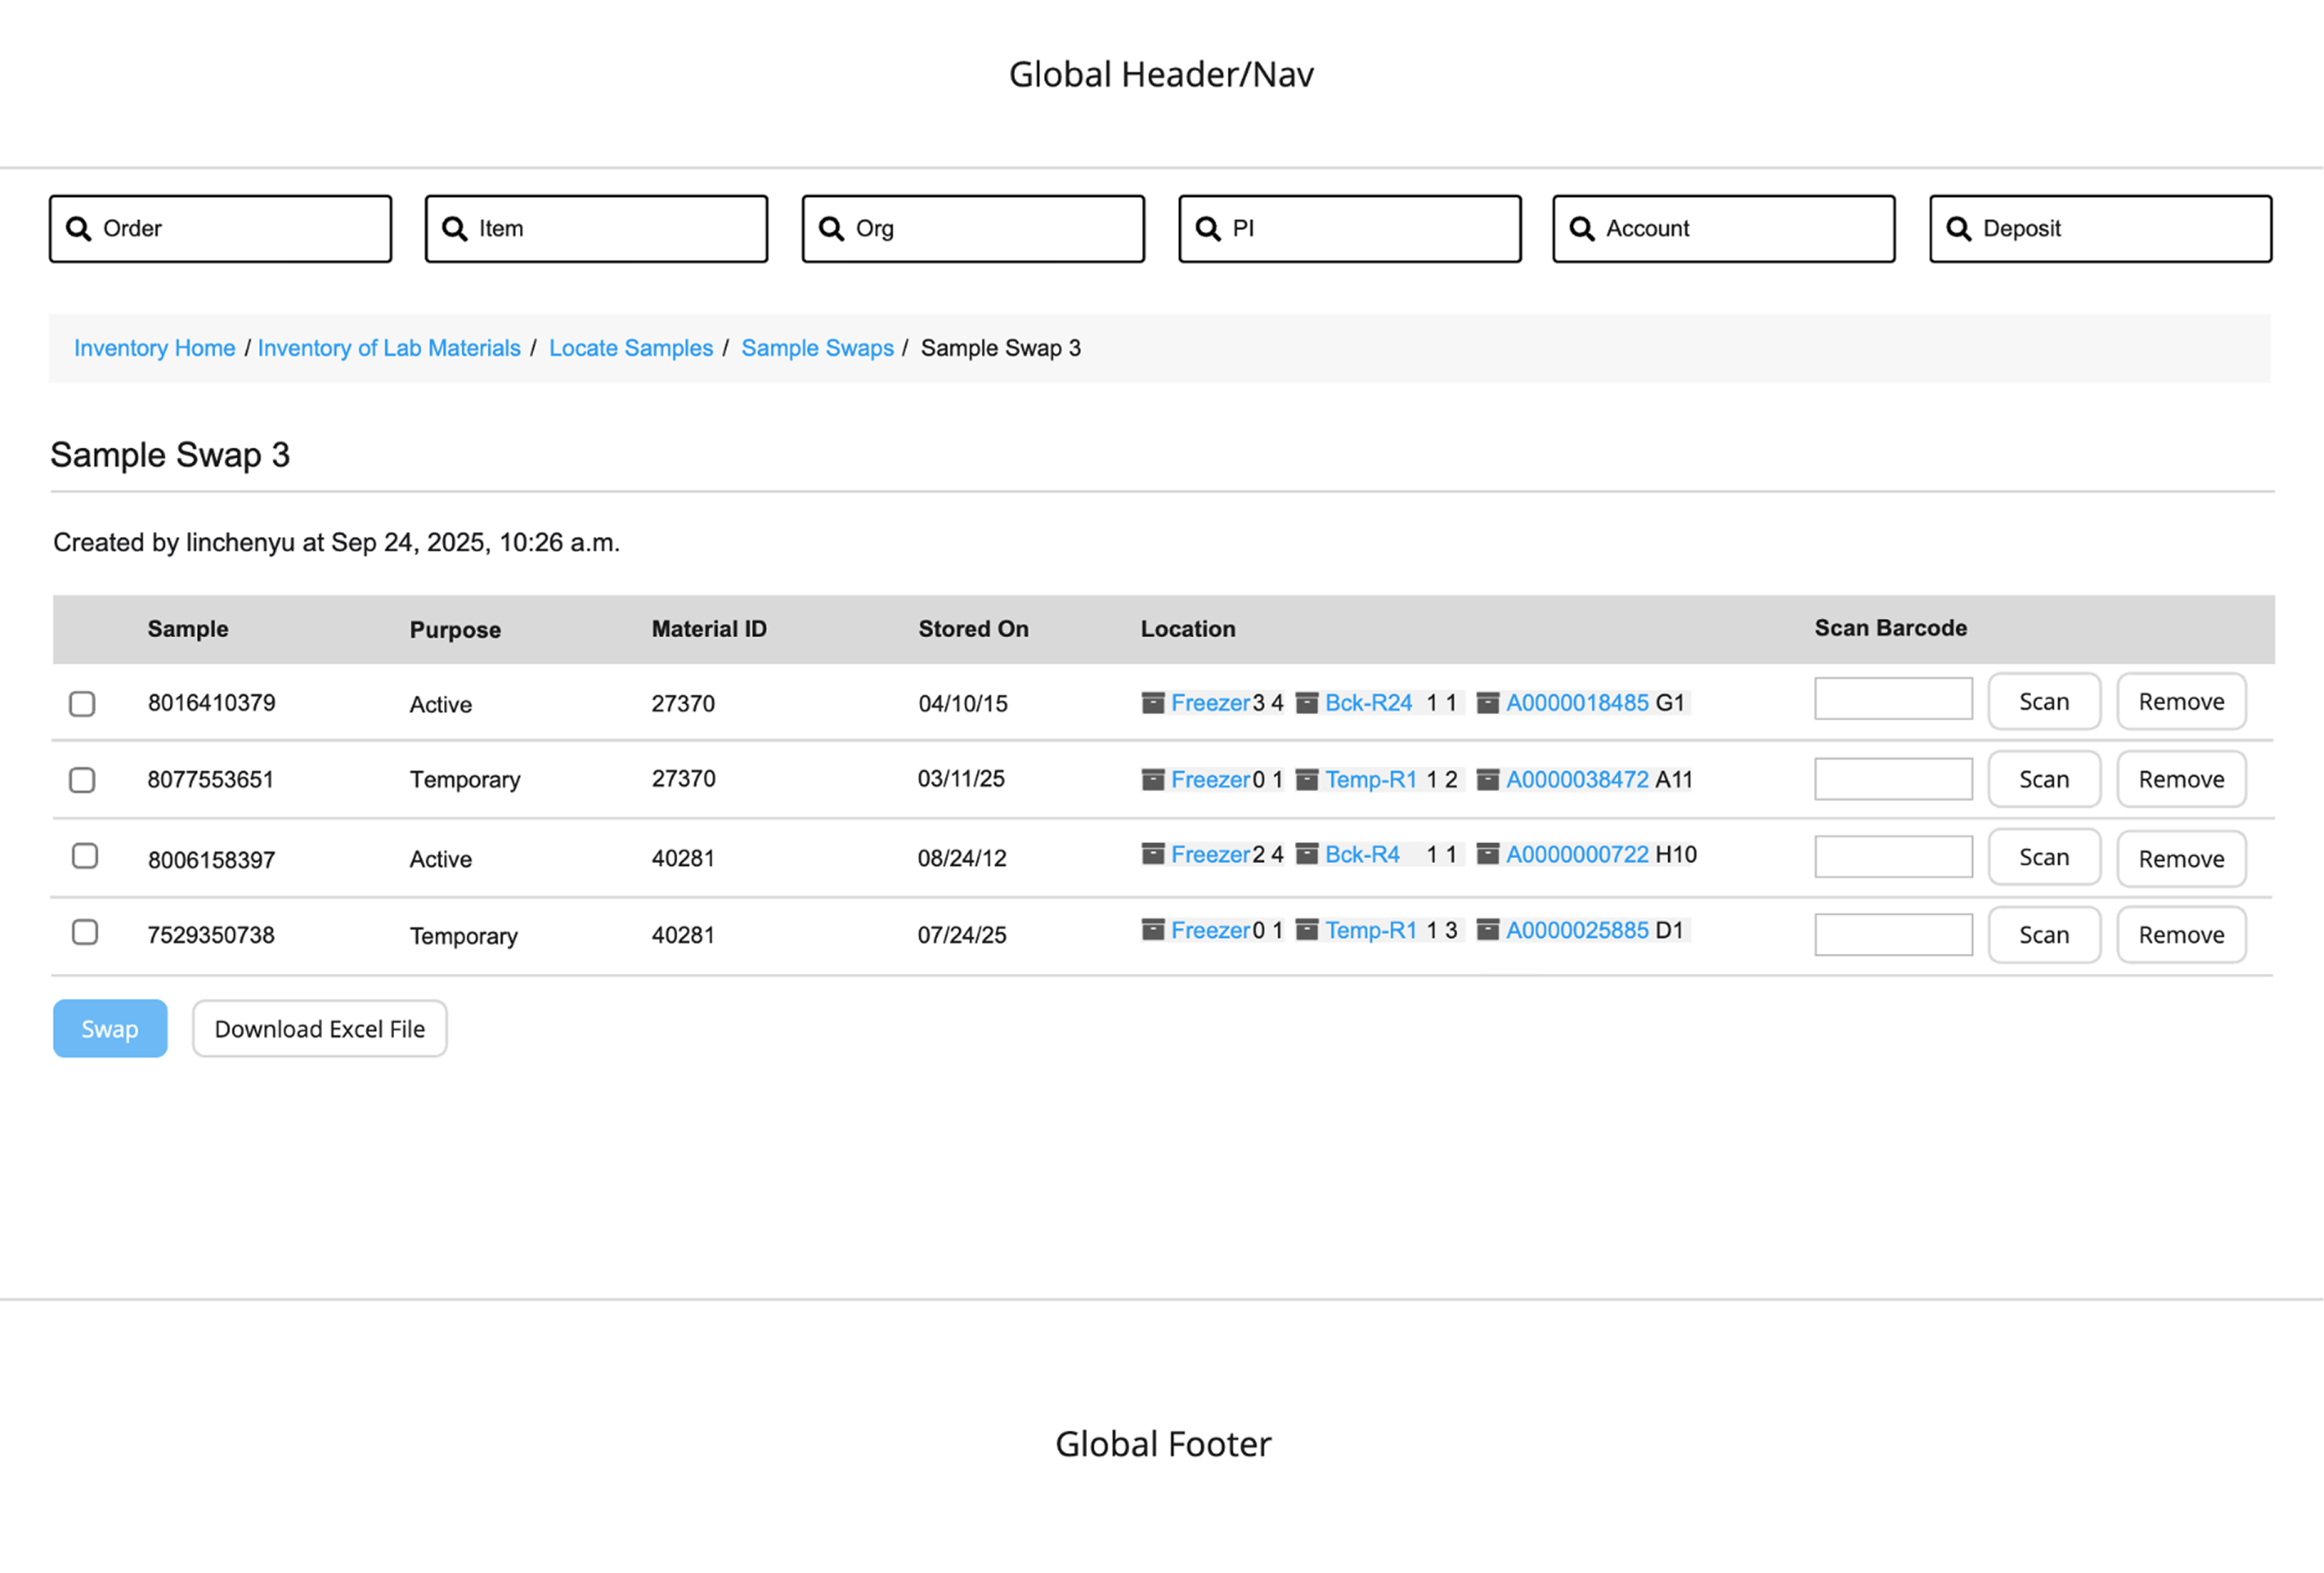Image resolution: width=2324 pixels, height=1573 pixels.
Task: Click the box icon before A0000025885
Action: tap(1487, 930)
